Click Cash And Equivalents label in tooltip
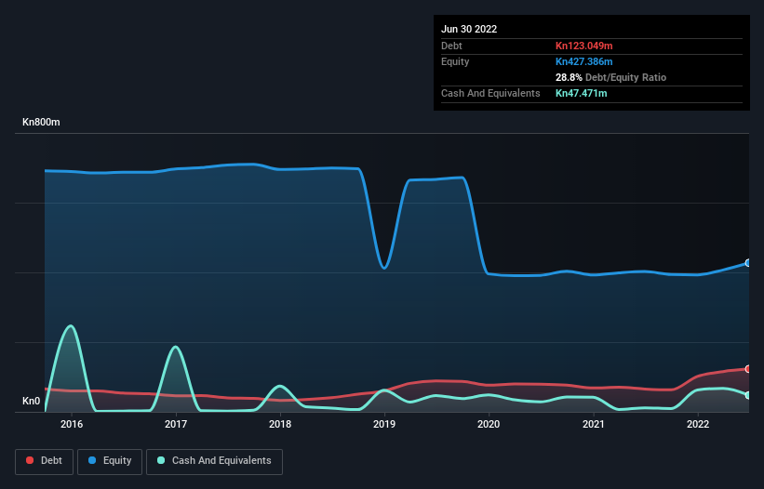Viewport: 764px width, 489px height. (x=490, y=93)
